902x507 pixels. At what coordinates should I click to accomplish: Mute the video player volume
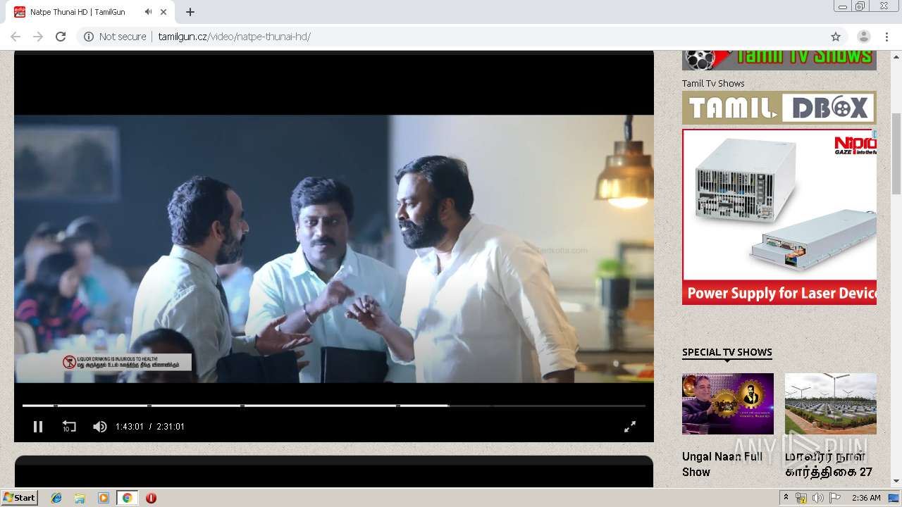click(100, 426)
